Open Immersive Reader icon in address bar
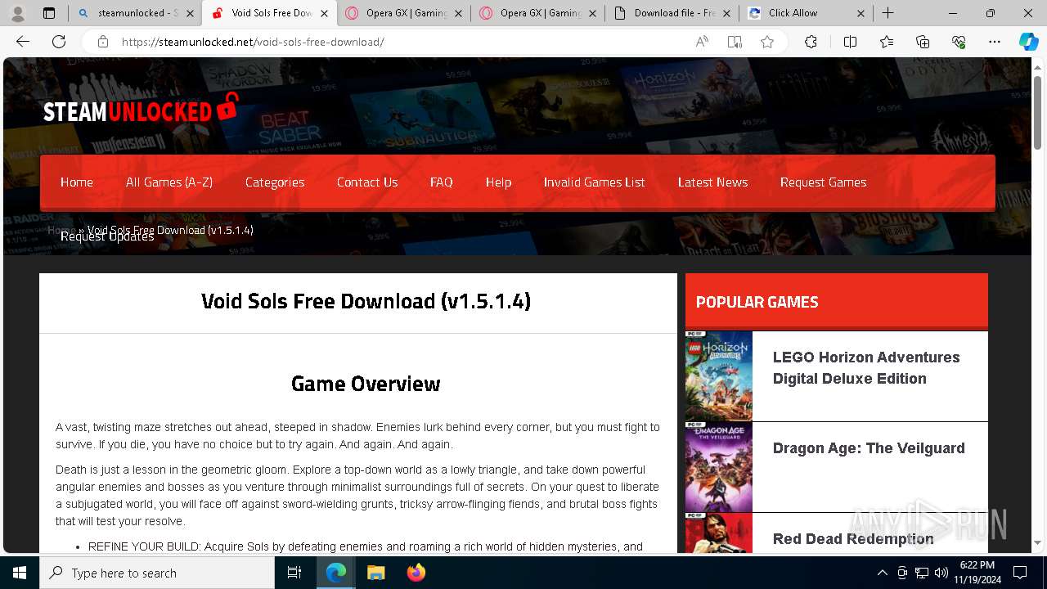 pos(735,42)
